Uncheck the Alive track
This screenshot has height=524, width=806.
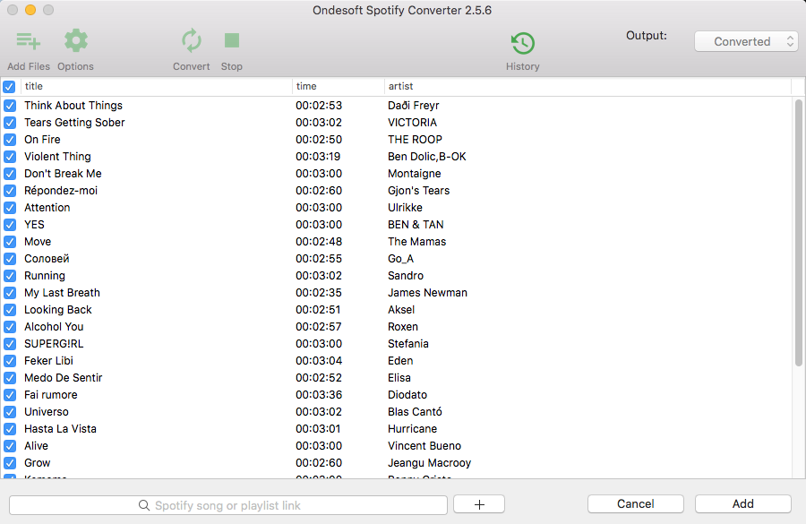(x=10, y=446)
